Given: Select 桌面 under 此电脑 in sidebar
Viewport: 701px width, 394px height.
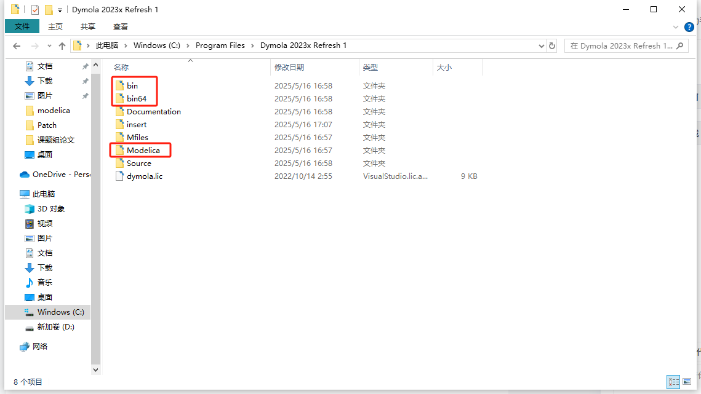Looking at the screenshot, I should (39, 297).
